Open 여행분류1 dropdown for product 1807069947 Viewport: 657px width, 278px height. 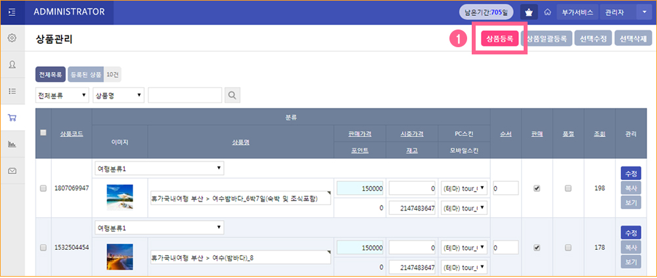159,169
